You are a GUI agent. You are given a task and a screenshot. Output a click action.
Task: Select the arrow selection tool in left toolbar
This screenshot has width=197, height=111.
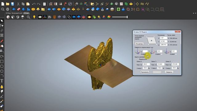pyautogui.click(x=2, y=21)
